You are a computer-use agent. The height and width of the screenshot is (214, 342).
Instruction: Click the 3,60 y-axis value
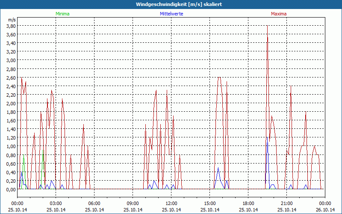[x=11, y=35]
